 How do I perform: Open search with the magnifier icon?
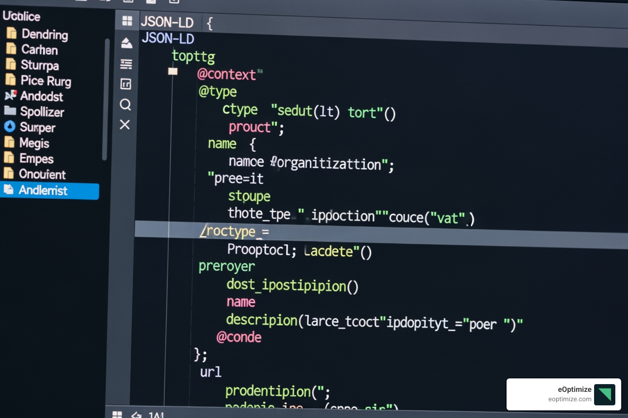(x=125, y=105)
